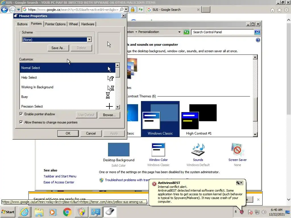Viewport: 291px width, 218px height.
Task: Open Windows Media Player on taskbar
Action: pyautogui.click(x=53, y=212)
